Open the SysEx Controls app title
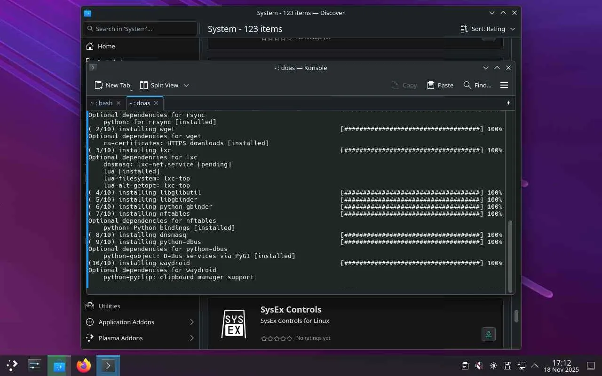602x376 pixels. (x=291, y=309)
